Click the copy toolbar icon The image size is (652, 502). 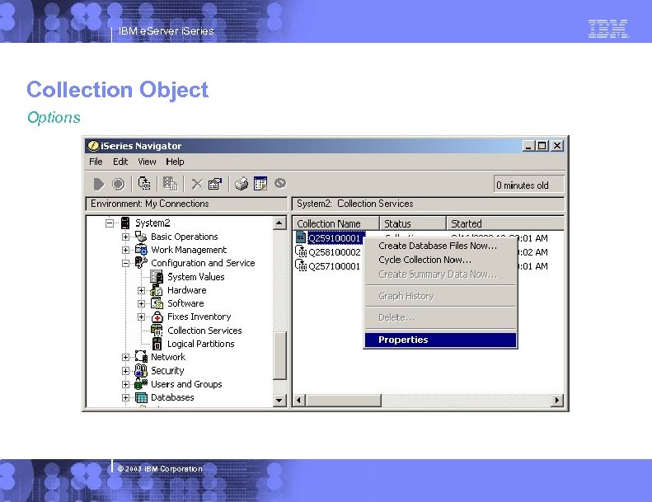click(x=170, y=184)
